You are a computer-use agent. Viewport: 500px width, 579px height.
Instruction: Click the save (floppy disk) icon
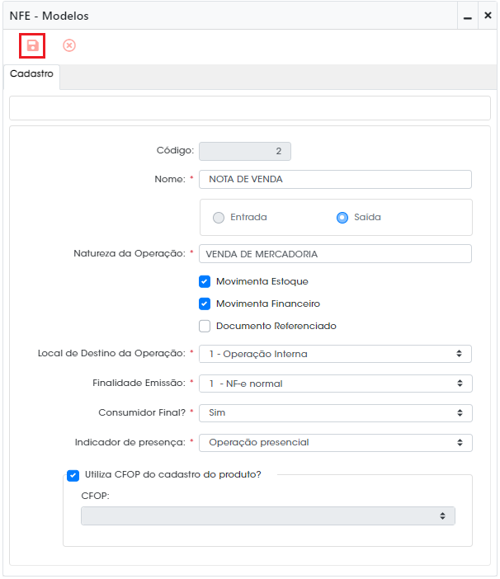[x=32, y=46]
